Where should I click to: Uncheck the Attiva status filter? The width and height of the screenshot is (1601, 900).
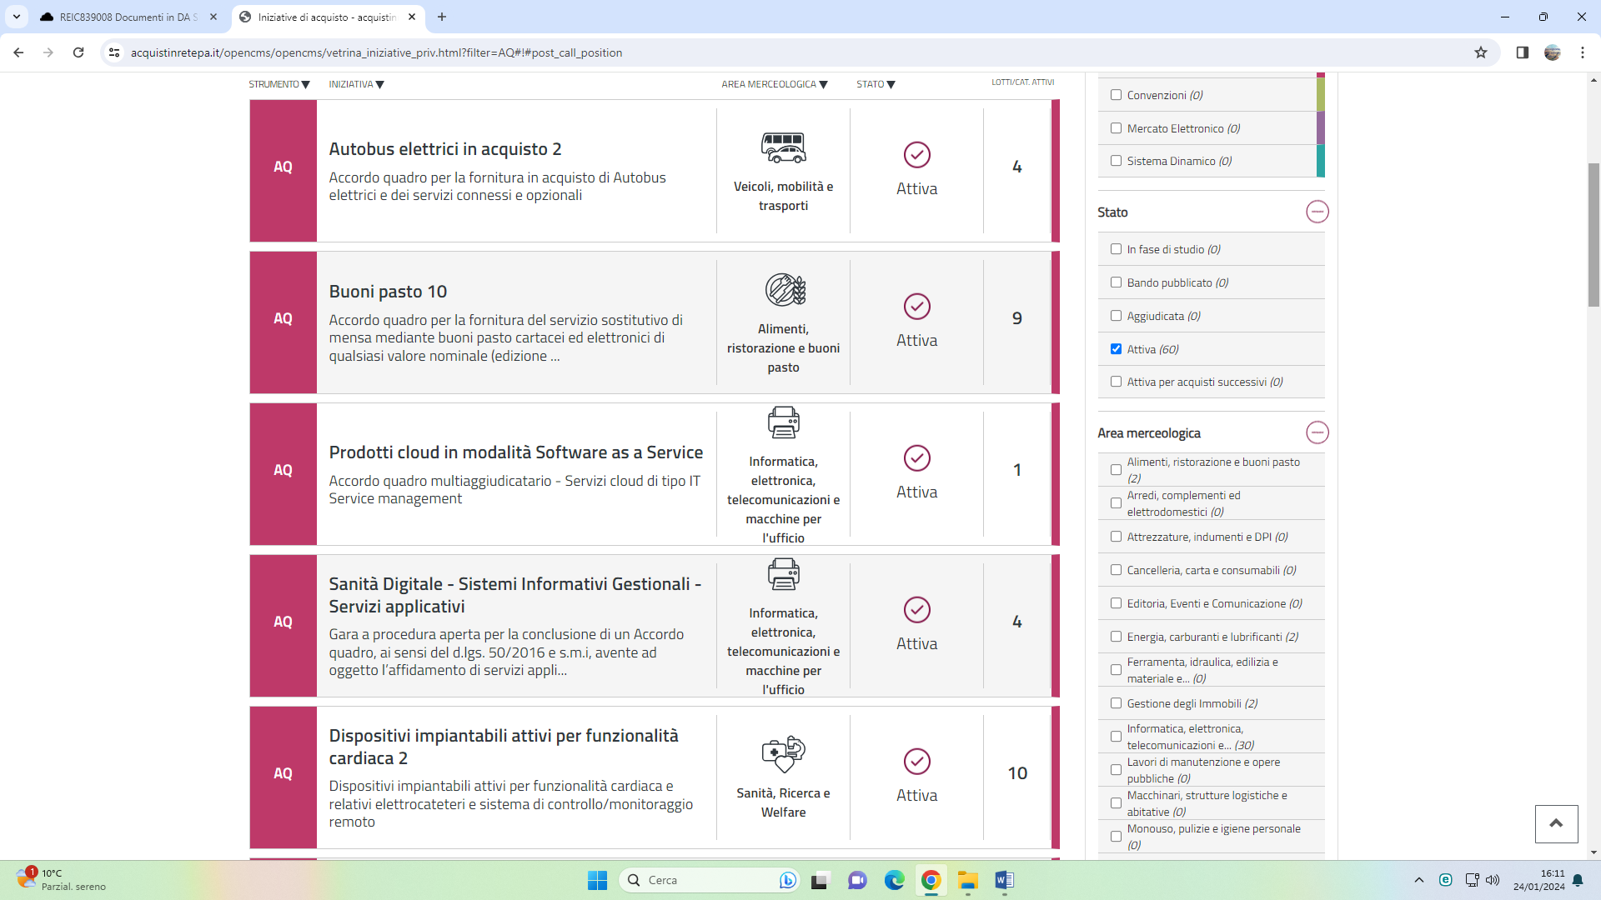point(1116,349)
